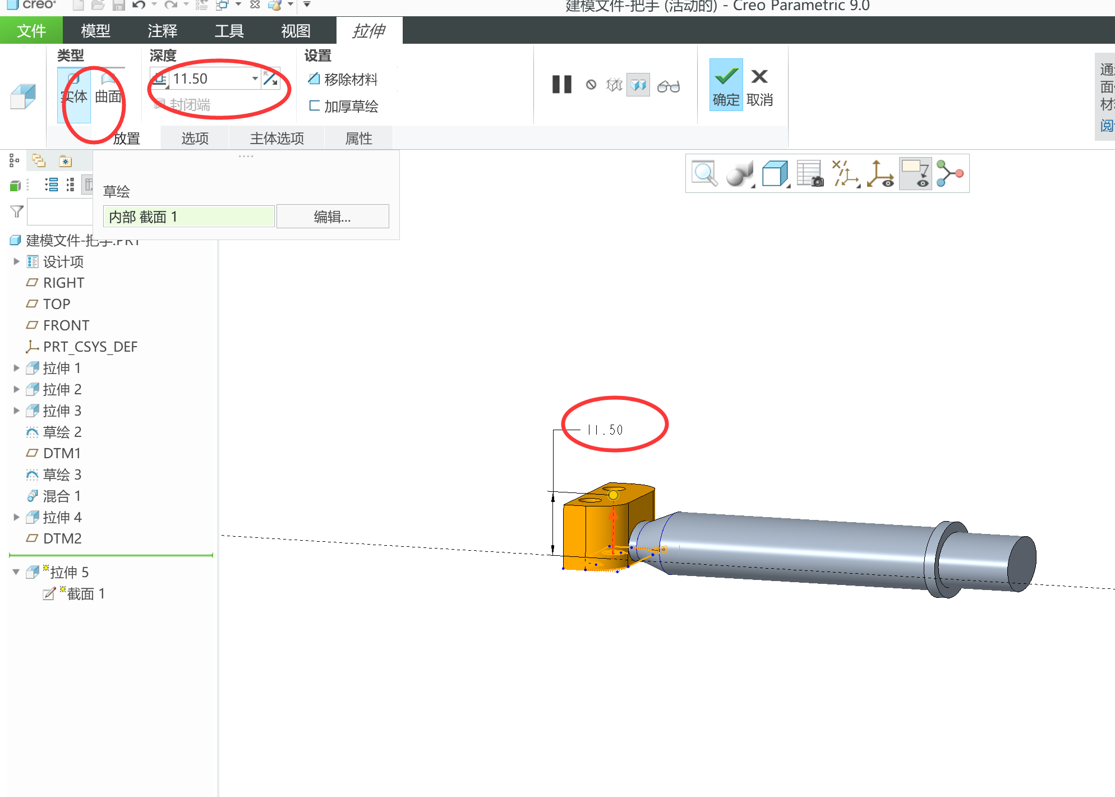Open the Folder Browser navigator icon
The image size is (1115, 797).
(x=39, y=161)
